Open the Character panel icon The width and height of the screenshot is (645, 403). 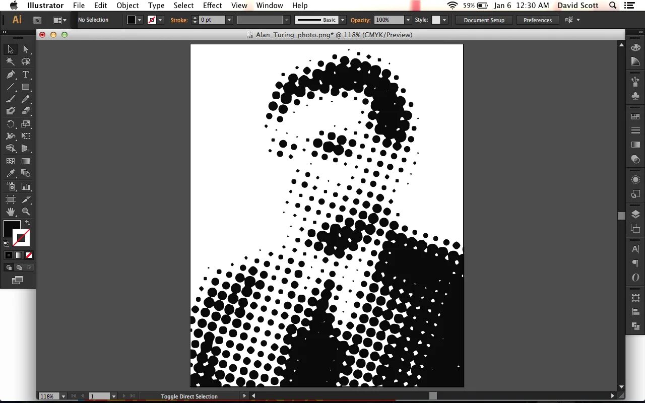(x=635, y=249)
